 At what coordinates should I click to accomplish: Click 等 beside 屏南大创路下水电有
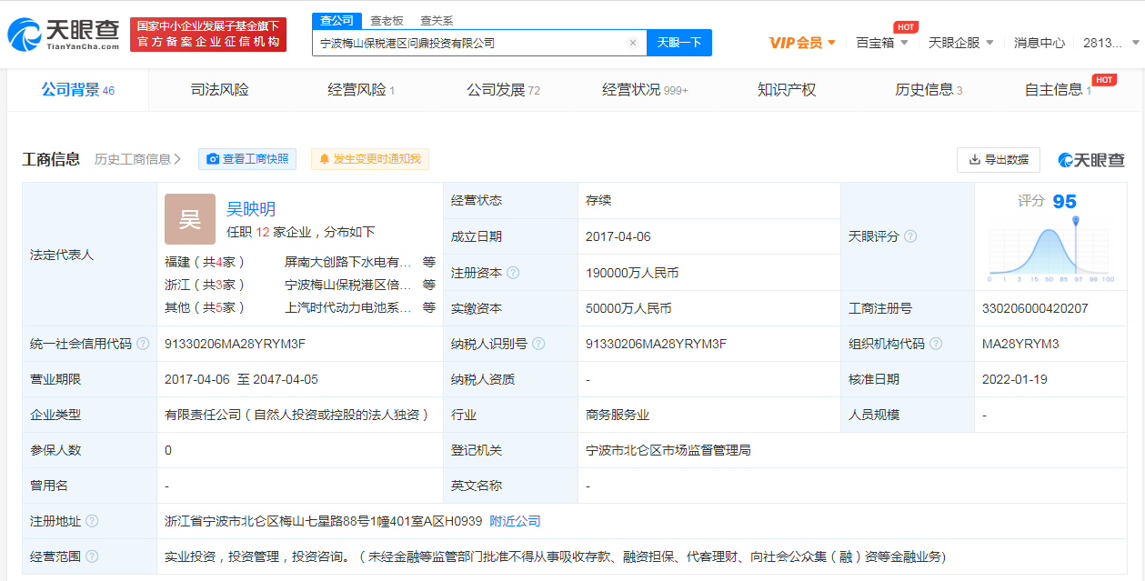pyautogui.click(x=428, y=262)
